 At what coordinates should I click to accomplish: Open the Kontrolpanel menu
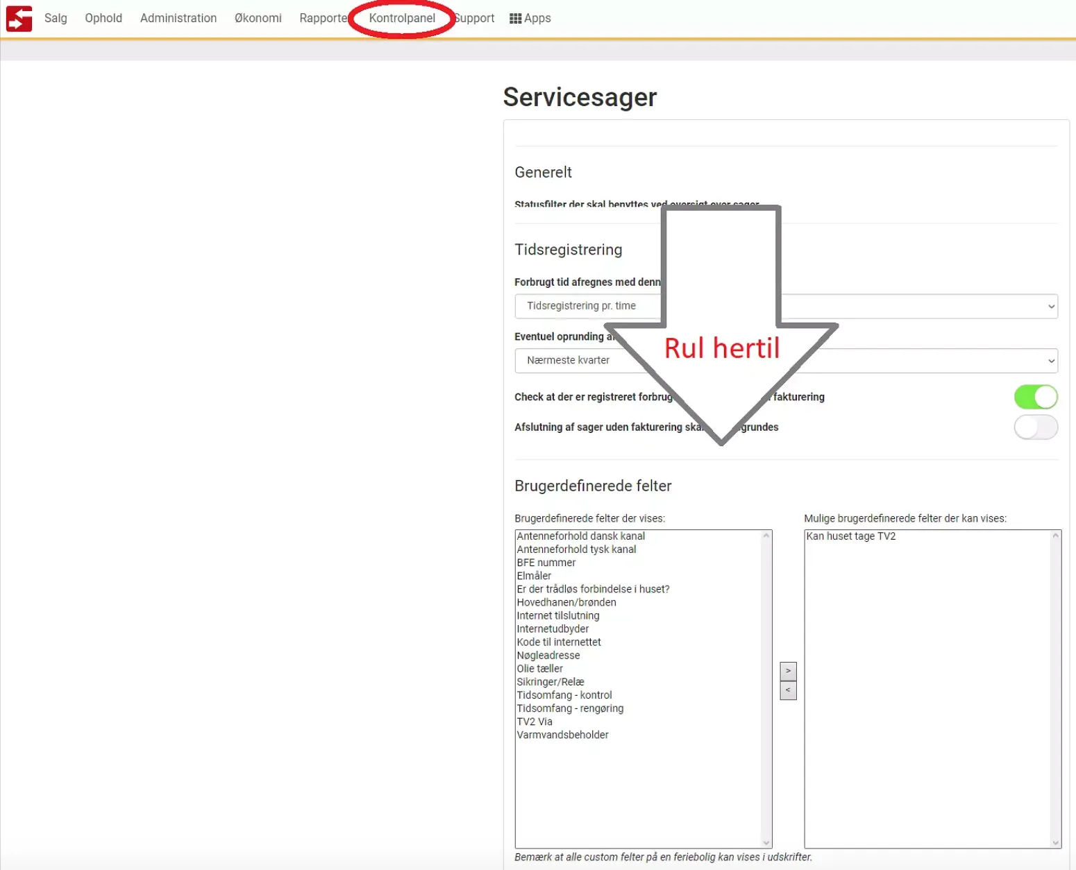coord(403,18)
